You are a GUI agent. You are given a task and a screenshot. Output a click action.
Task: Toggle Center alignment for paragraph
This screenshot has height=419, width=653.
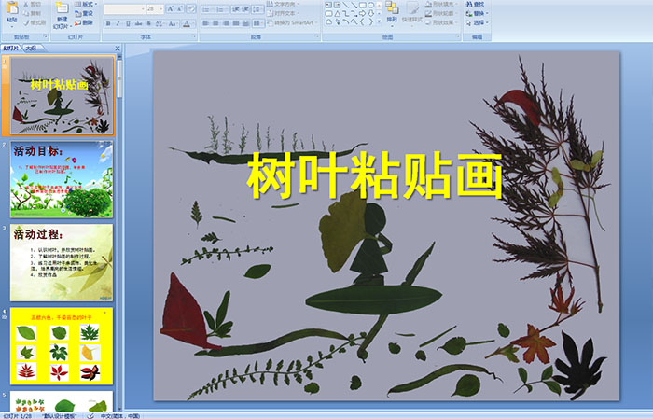[x=215, y=23]
